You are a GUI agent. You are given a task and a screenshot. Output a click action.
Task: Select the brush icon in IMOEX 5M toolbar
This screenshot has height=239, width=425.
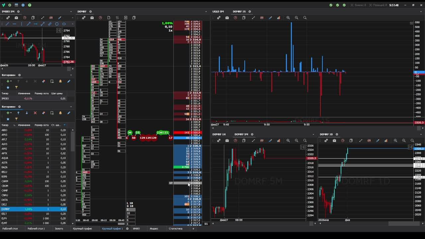60,18
